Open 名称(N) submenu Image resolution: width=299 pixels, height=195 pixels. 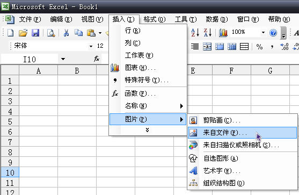[148, 106]
